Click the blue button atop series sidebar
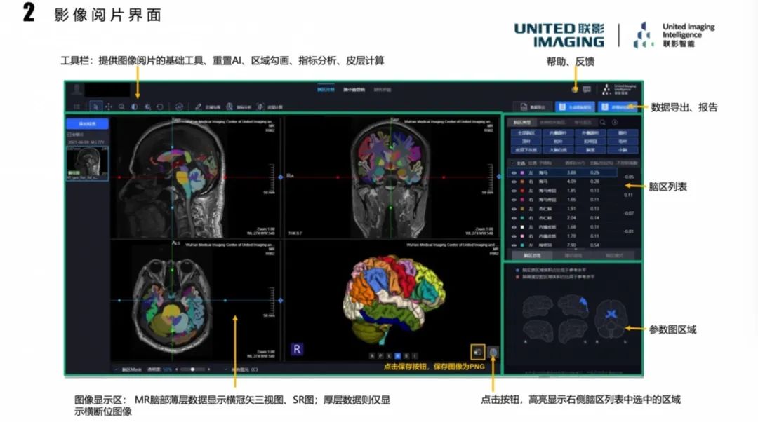The width and height of the screenshot is (758, 422). coord(88,123)
